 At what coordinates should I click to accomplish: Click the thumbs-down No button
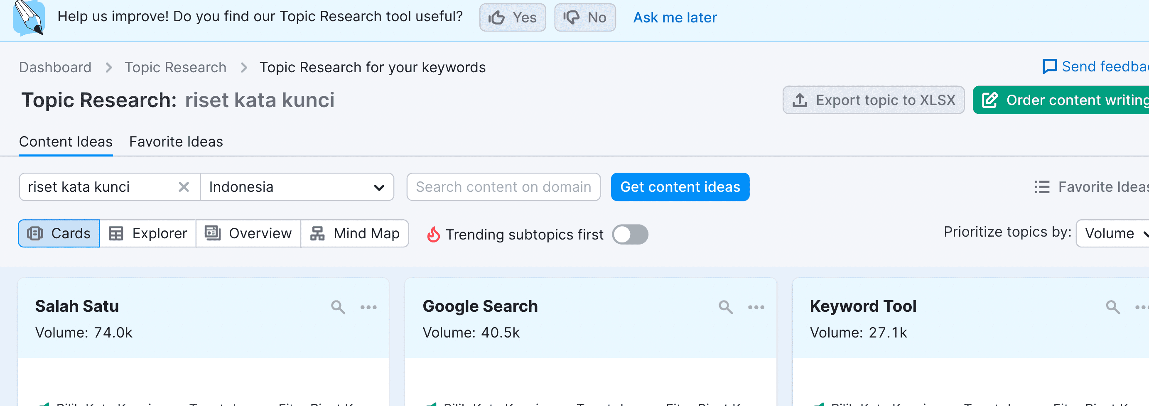584,17
